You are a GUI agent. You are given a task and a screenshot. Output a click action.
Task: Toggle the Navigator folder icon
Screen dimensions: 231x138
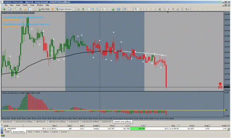[25, 9]
